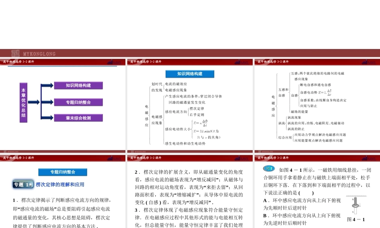The width and height of the screenshot is (380, 228).
Task: Click the blue underline divider on slide one
Action: 61,66
